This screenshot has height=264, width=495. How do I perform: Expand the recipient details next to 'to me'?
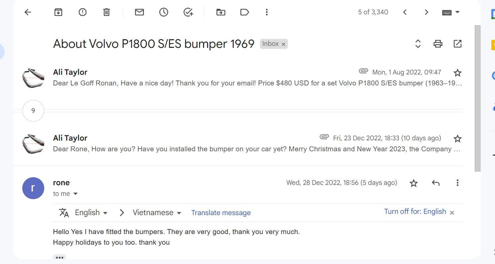[75, 194]
